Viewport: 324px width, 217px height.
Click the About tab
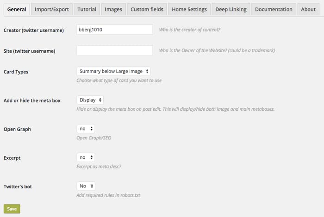coord(308,9)
